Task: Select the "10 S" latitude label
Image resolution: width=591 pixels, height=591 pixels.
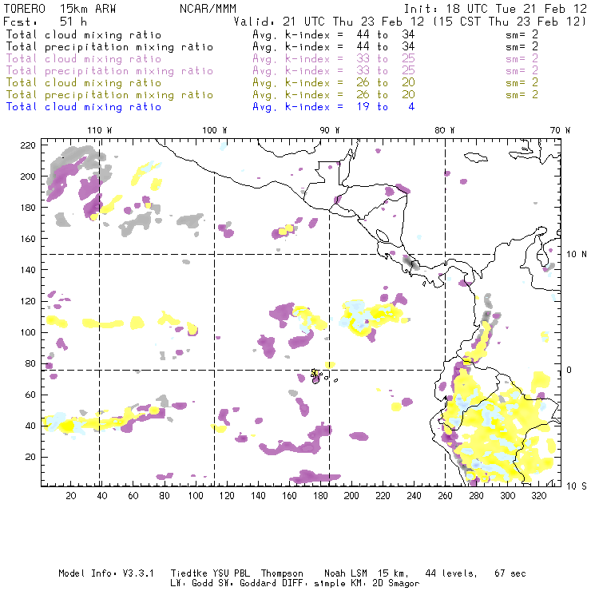Action: coord(577,486)
